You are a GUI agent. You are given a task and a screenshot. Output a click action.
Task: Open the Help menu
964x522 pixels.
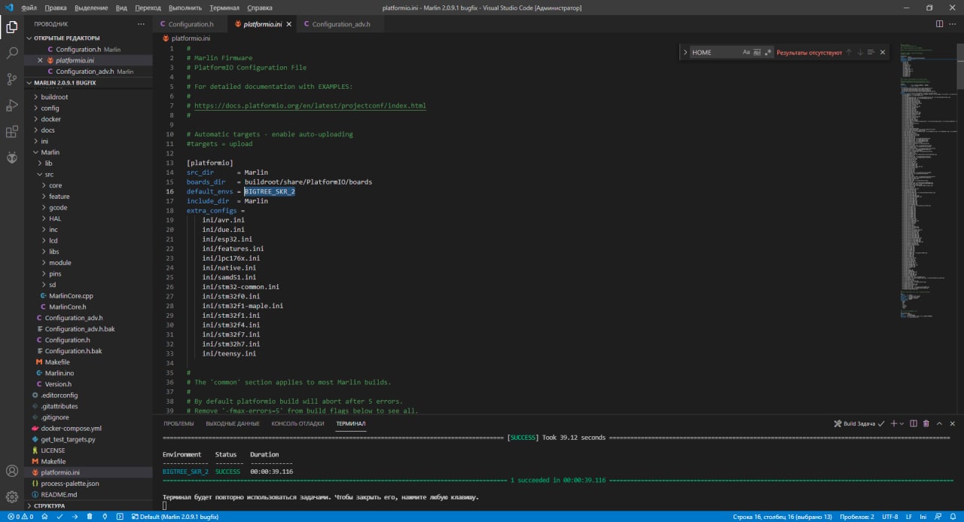260,8
